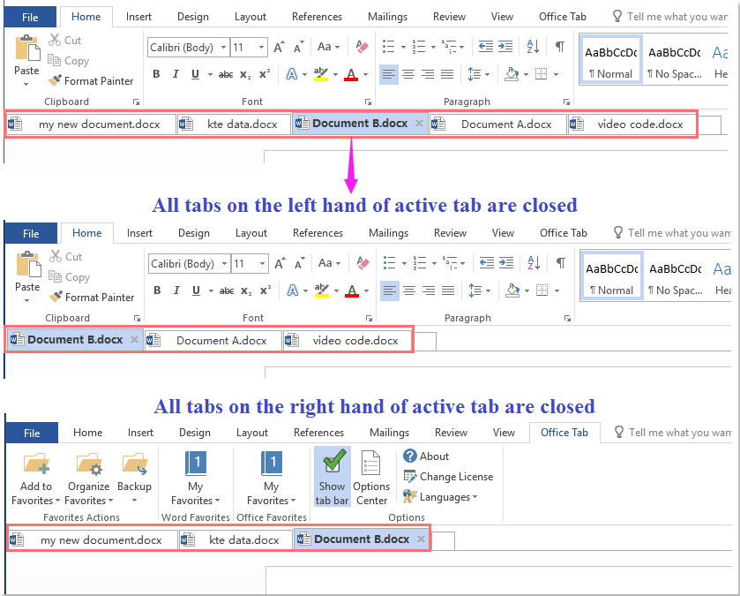The width and height of the screenshot is (740, 596).
Task: Toggle bold formatting
Action: pos(157,74)
